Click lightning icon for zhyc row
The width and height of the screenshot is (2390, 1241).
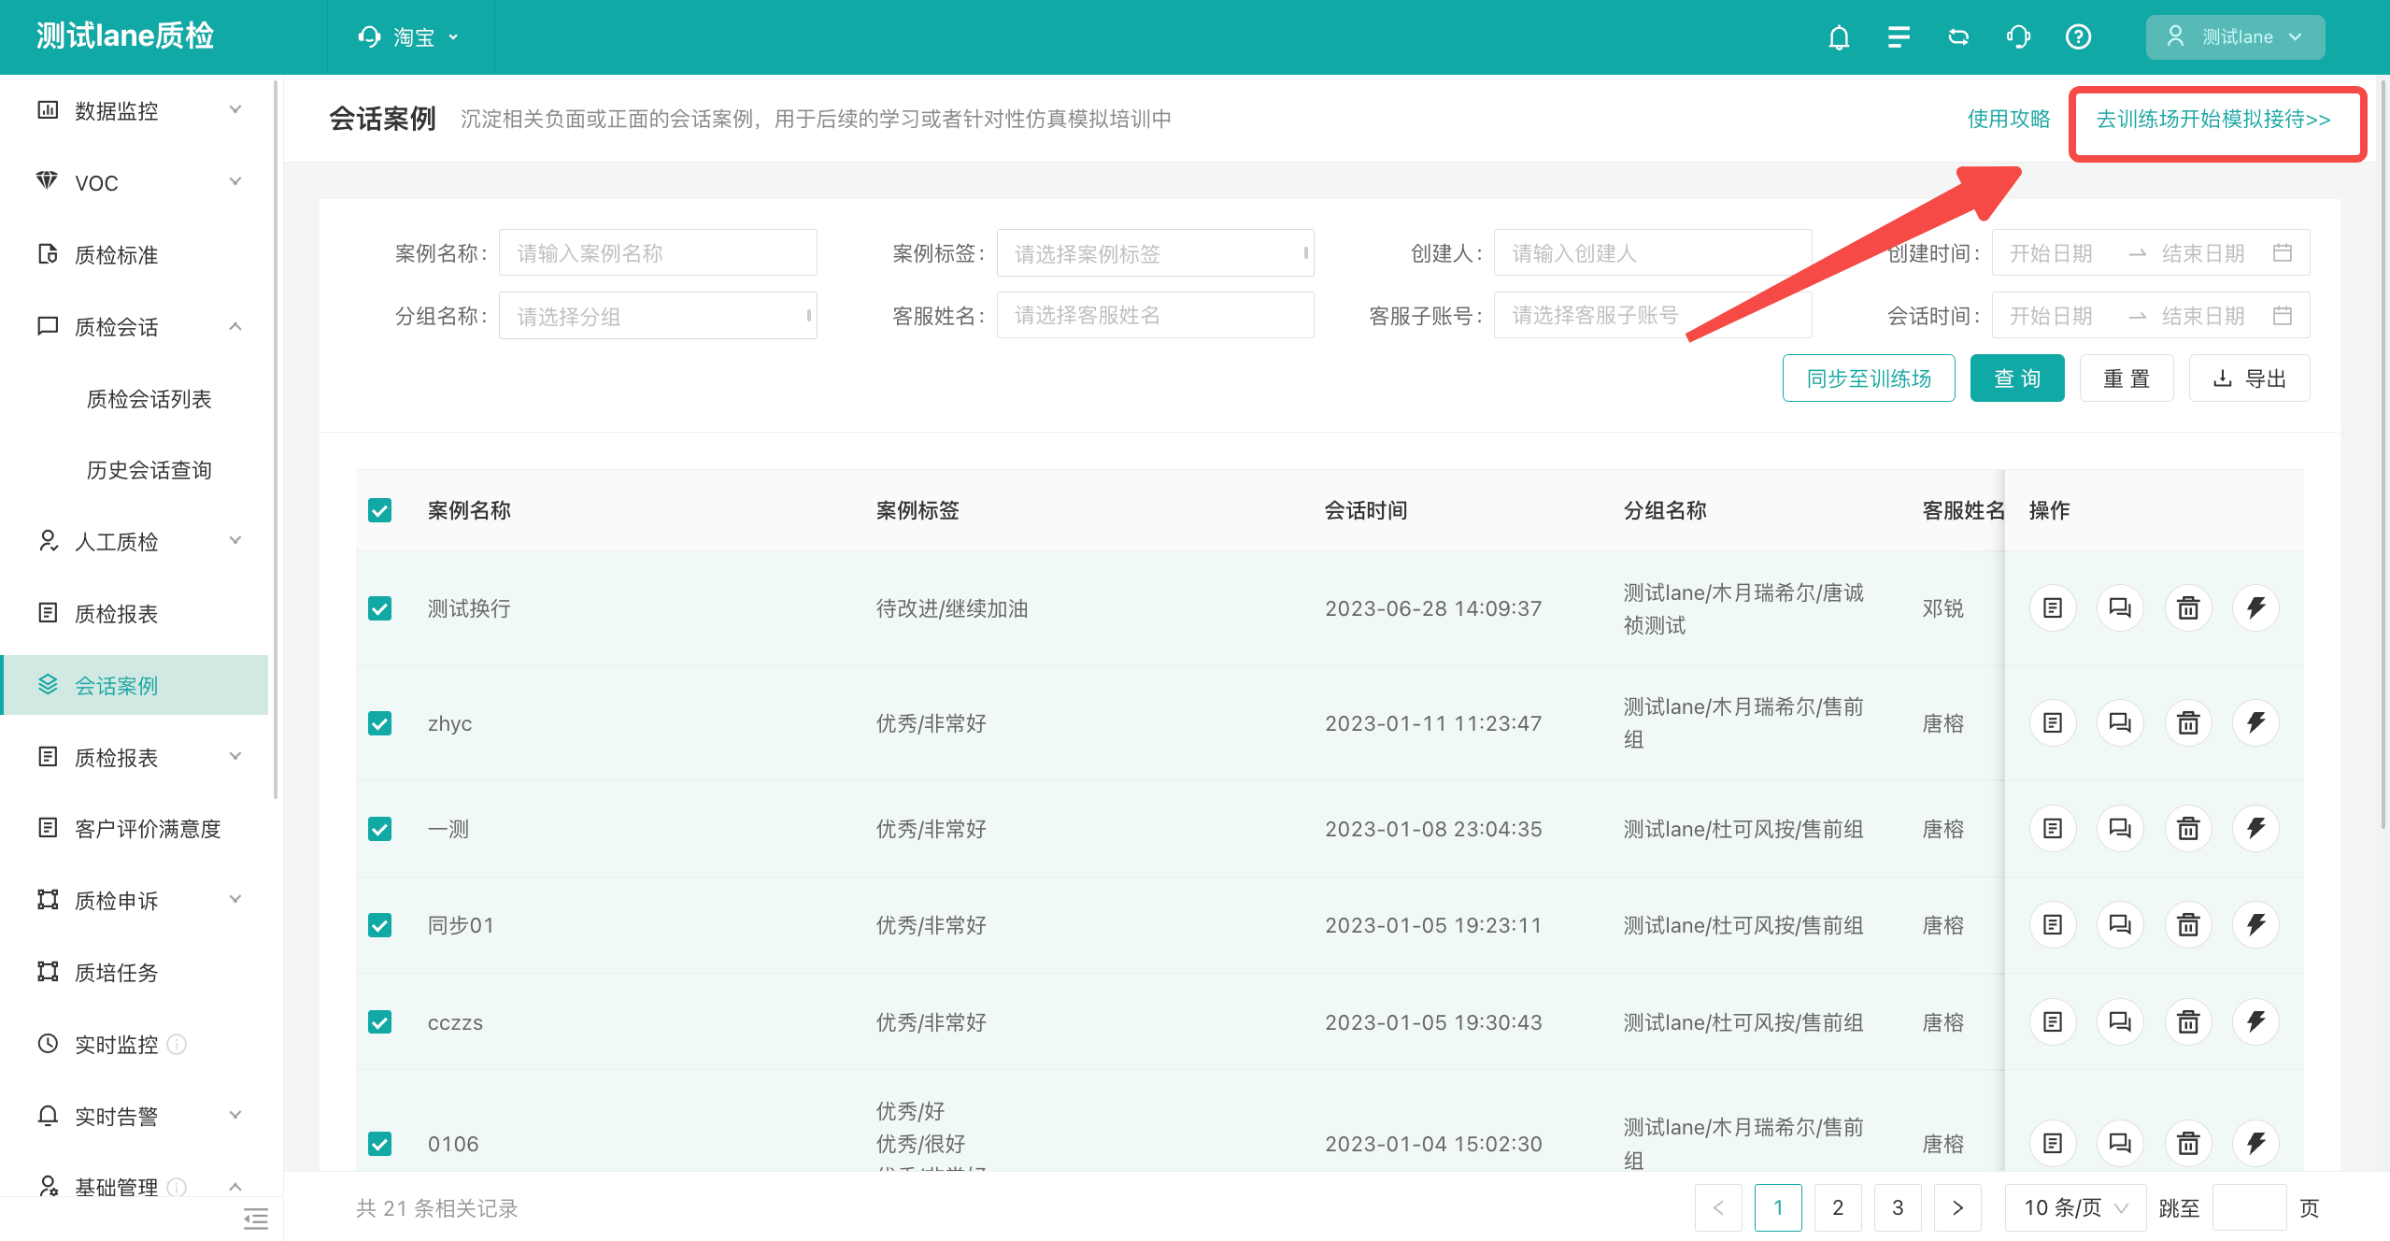2255,722
